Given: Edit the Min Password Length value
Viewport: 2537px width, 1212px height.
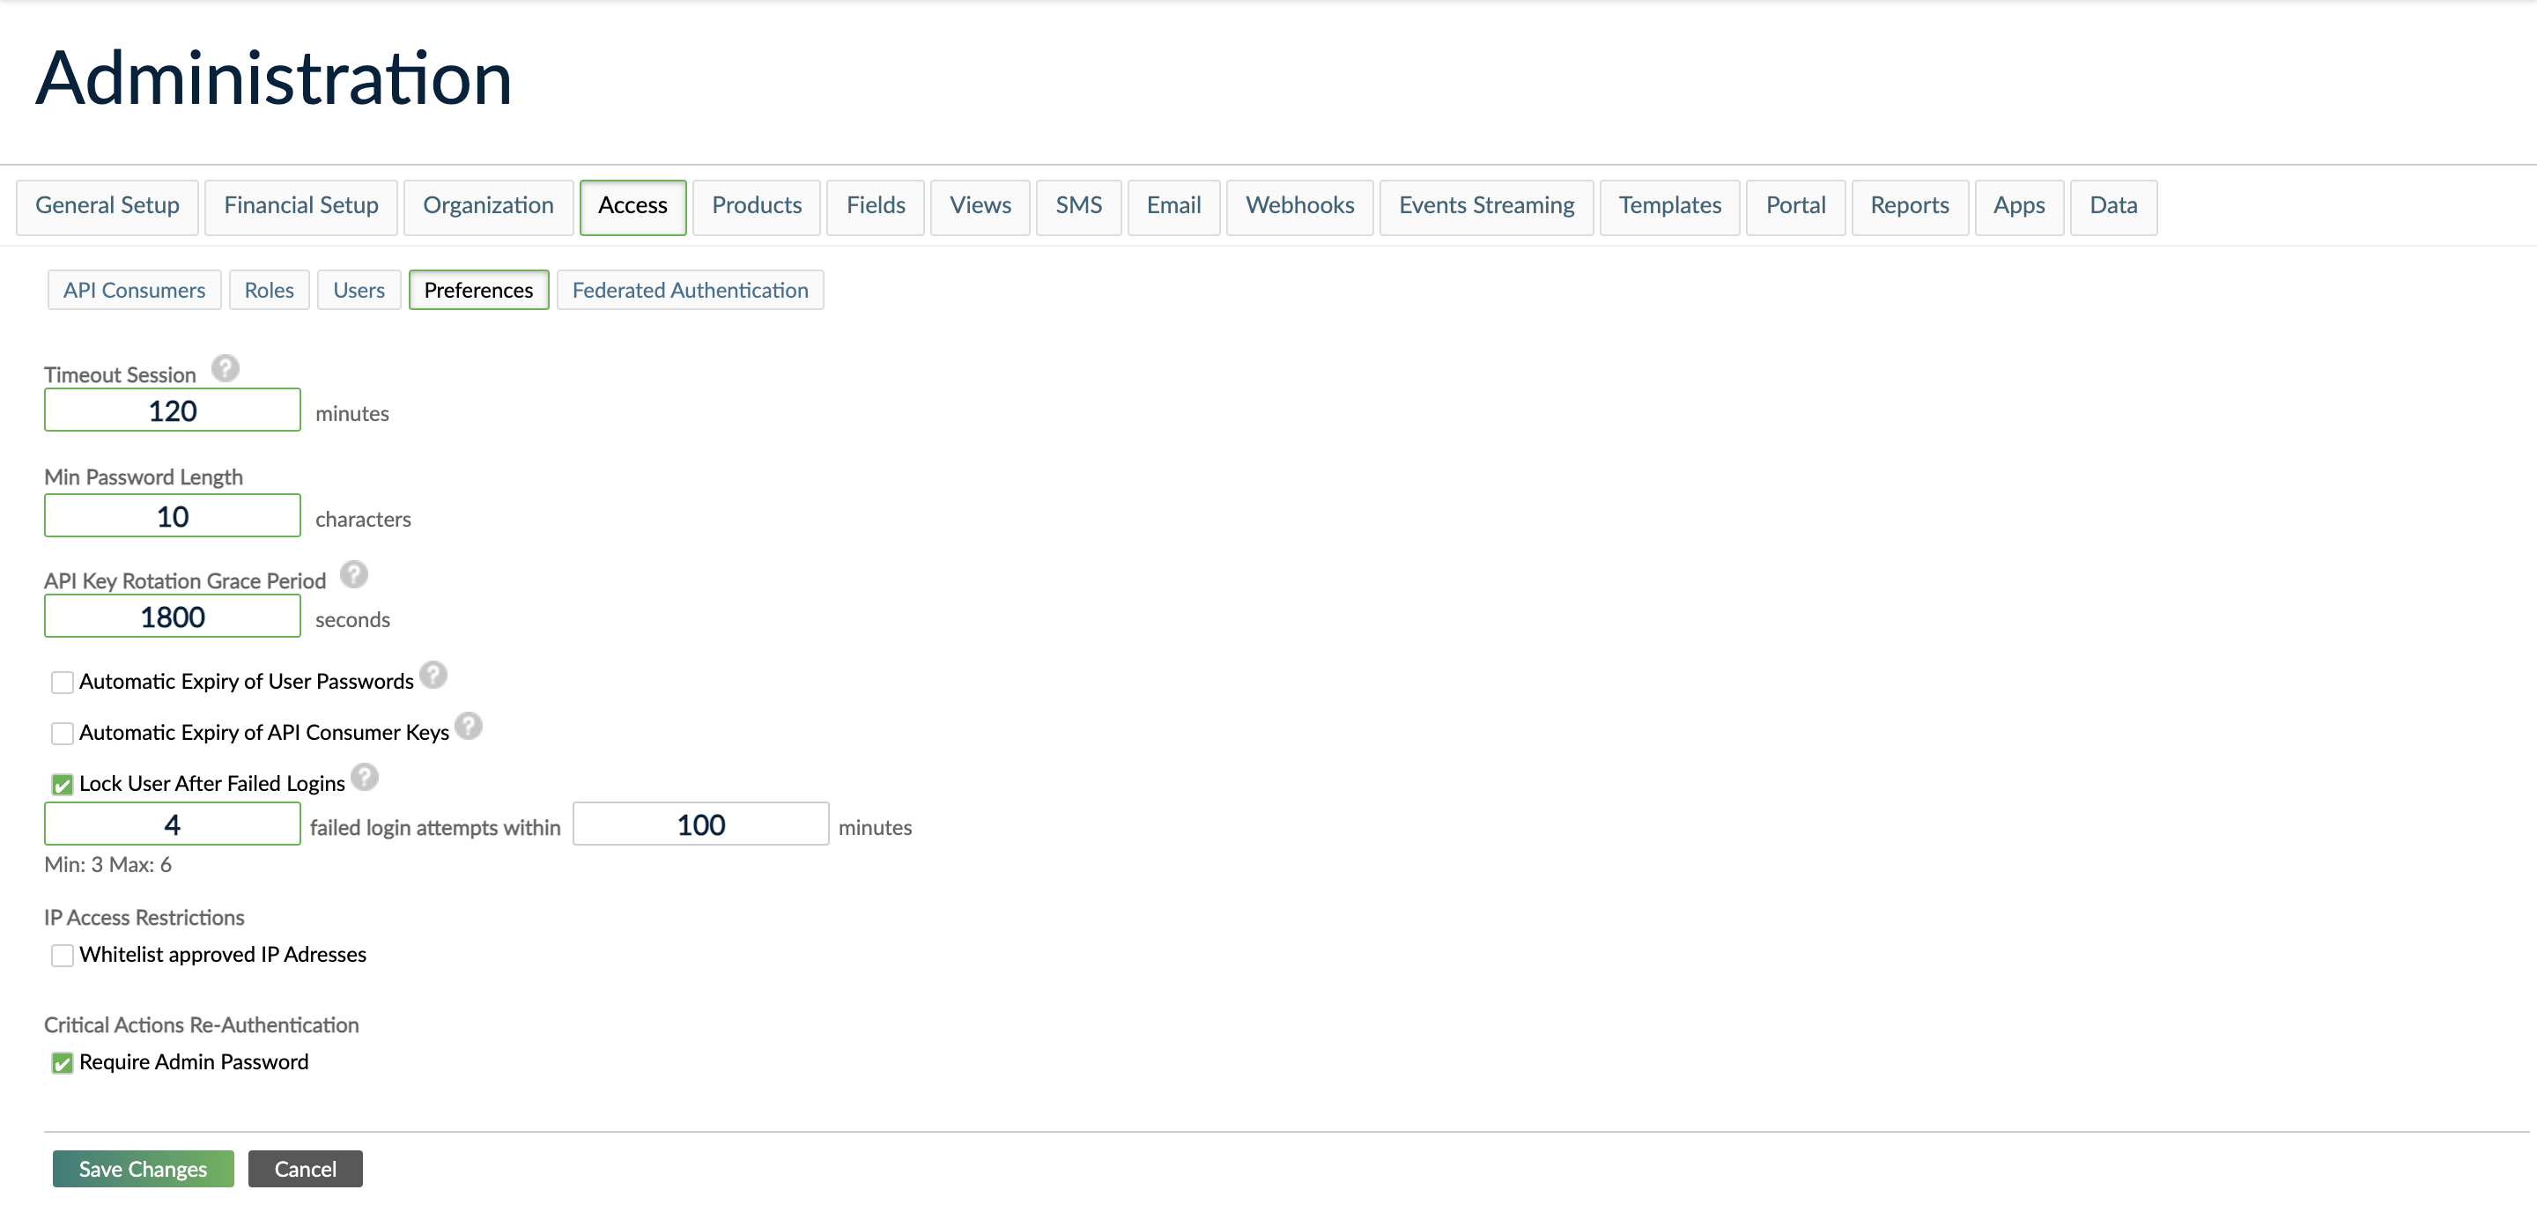Looking at the screenshot, I should coord(172,515).
